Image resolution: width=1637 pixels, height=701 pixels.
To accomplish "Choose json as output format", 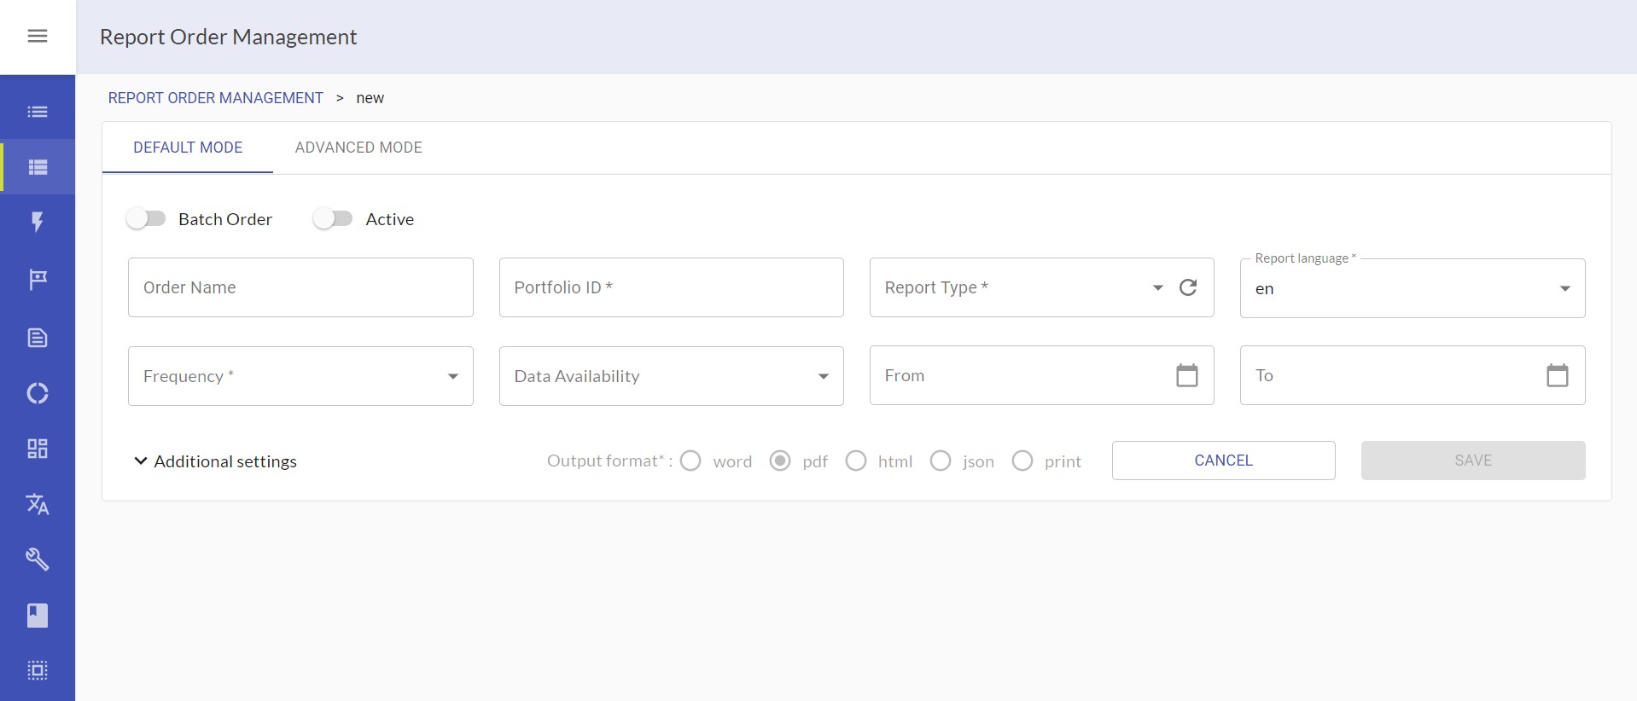I will [941, 461].
